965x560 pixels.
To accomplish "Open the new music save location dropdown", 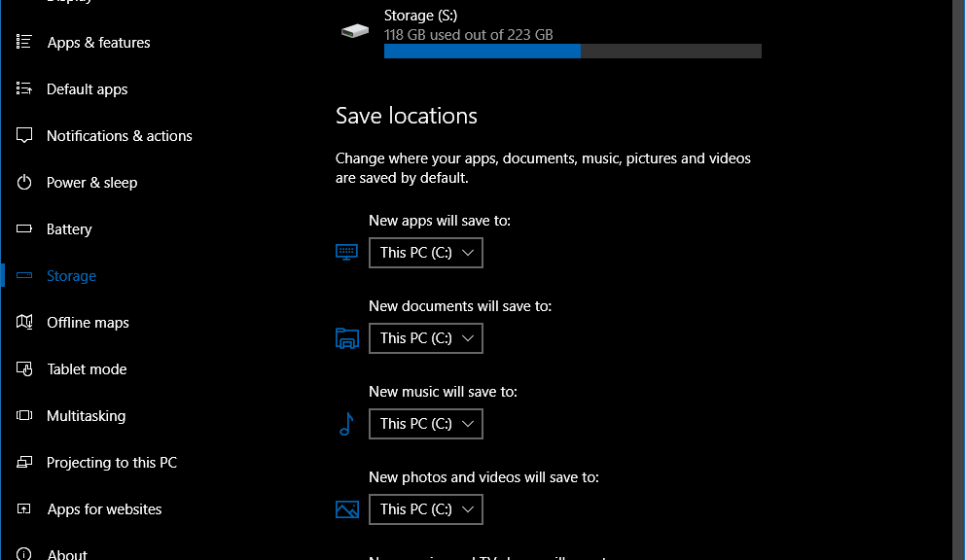I will pyautogui.click(x=425, y=423).
